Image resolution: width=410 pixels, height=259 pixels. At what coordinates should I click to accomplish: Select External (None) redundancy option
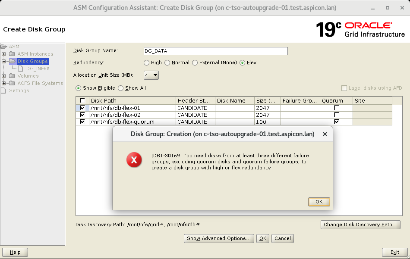(x=195, y=62)
